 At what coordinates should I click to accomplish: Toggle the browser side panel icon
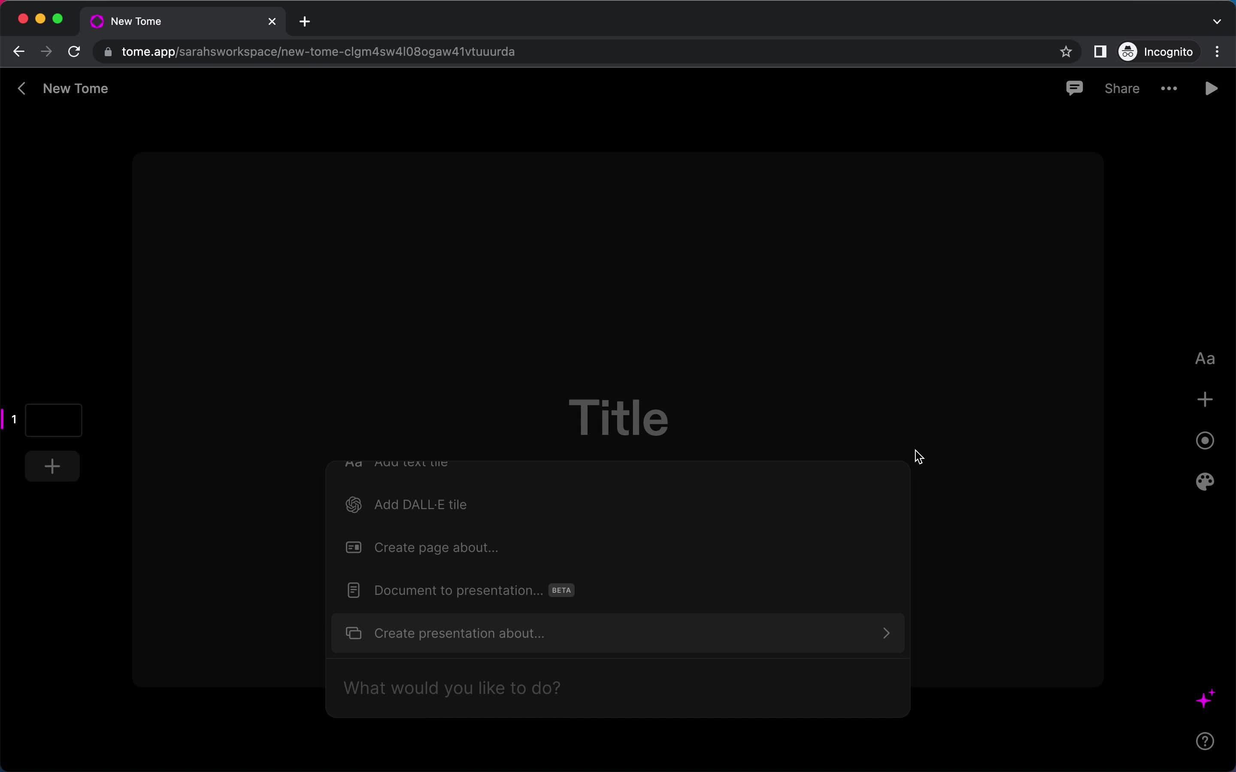[x=1100, y=51]
